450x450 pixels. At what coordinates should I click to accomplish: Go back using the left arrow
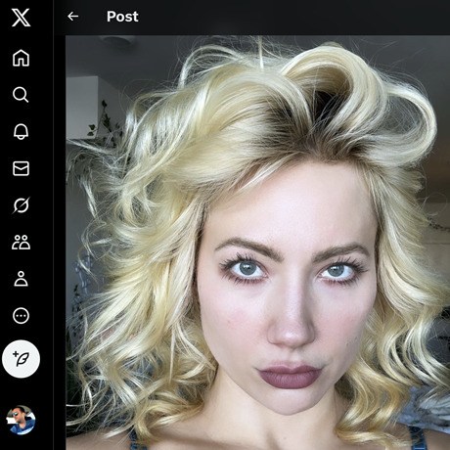point(73,16)
